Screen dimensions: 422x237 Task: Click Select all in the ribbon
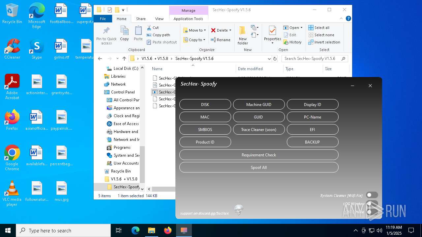click(319, 28)
